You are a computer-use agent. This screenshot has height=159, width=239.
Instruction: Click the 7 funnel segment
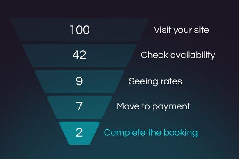[80, 107]
